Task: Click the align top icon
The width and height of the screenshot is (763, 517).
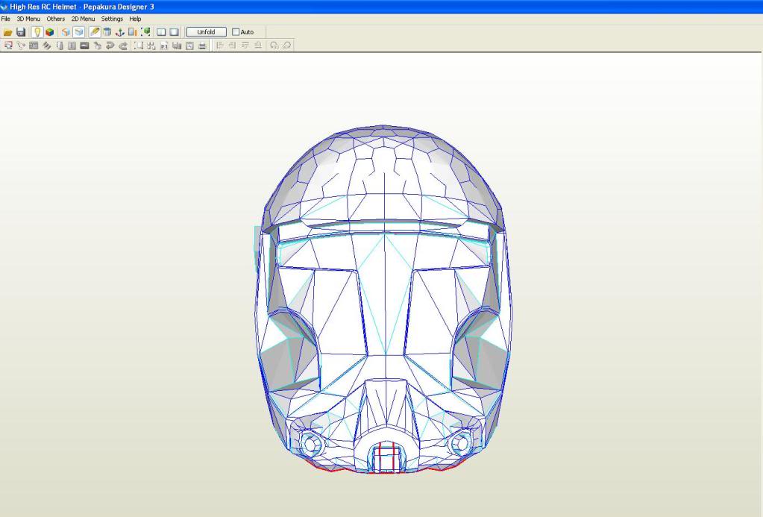Action: [x=245, y=46]
